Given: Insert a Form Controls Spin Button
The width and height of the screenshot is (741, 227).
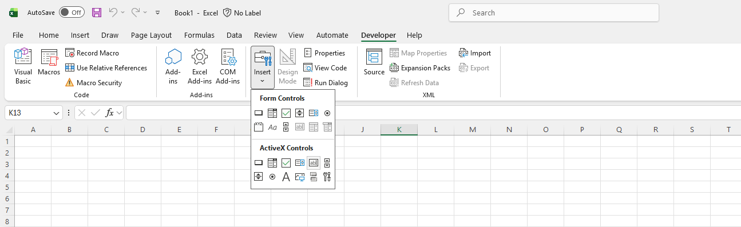Looking at the screenshot, I should 299,113.
